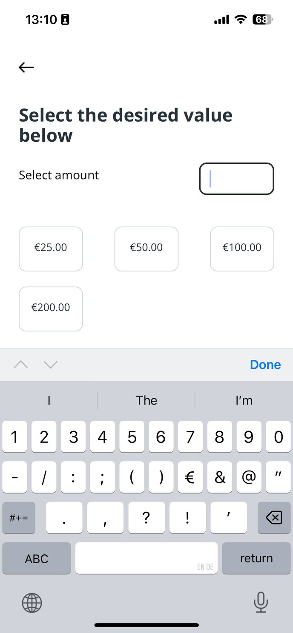This screenshot has height=633, width=293.
Task: Tap the previous field up chevron
Action: (x=21, y=365)
